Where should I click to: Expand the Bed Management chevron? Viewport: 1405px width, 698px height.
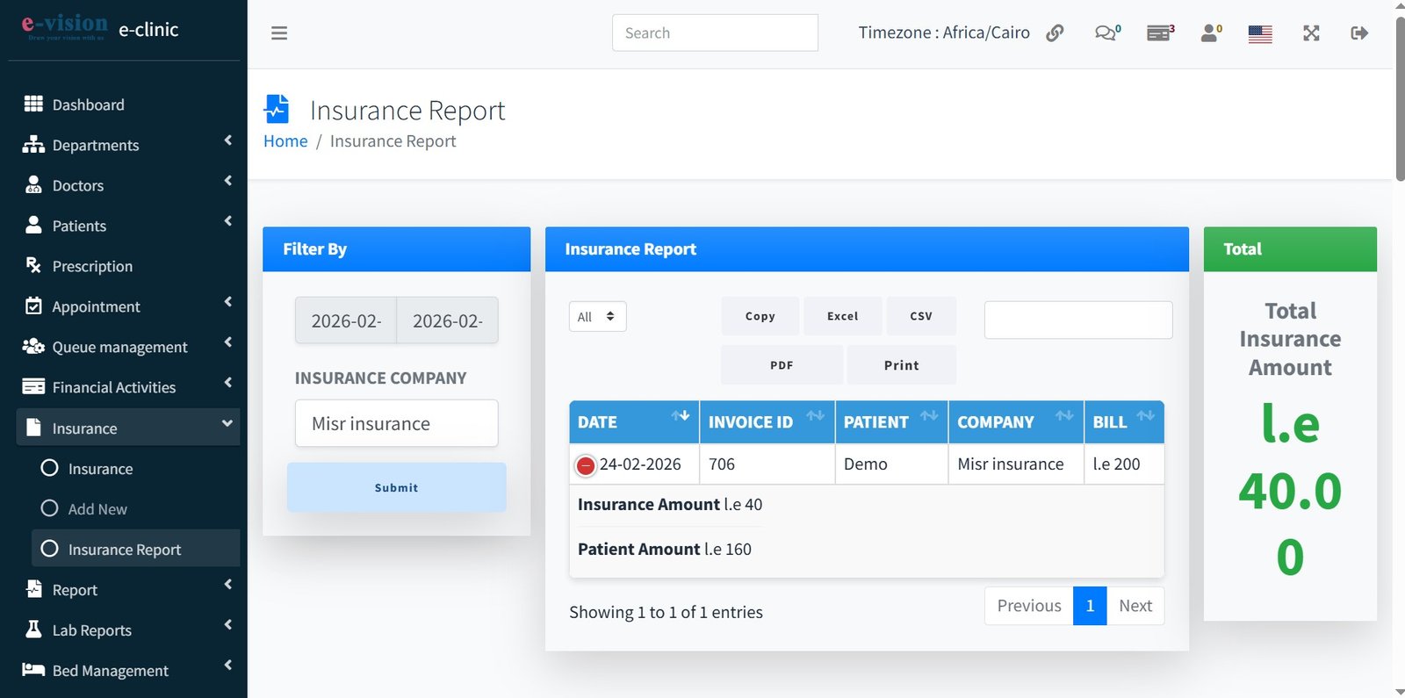point(228,666)
